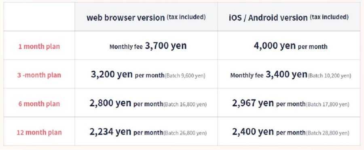Click the 2,967 yen per month price
Viewport: 364px width, 150px height.
click(269, 104)
